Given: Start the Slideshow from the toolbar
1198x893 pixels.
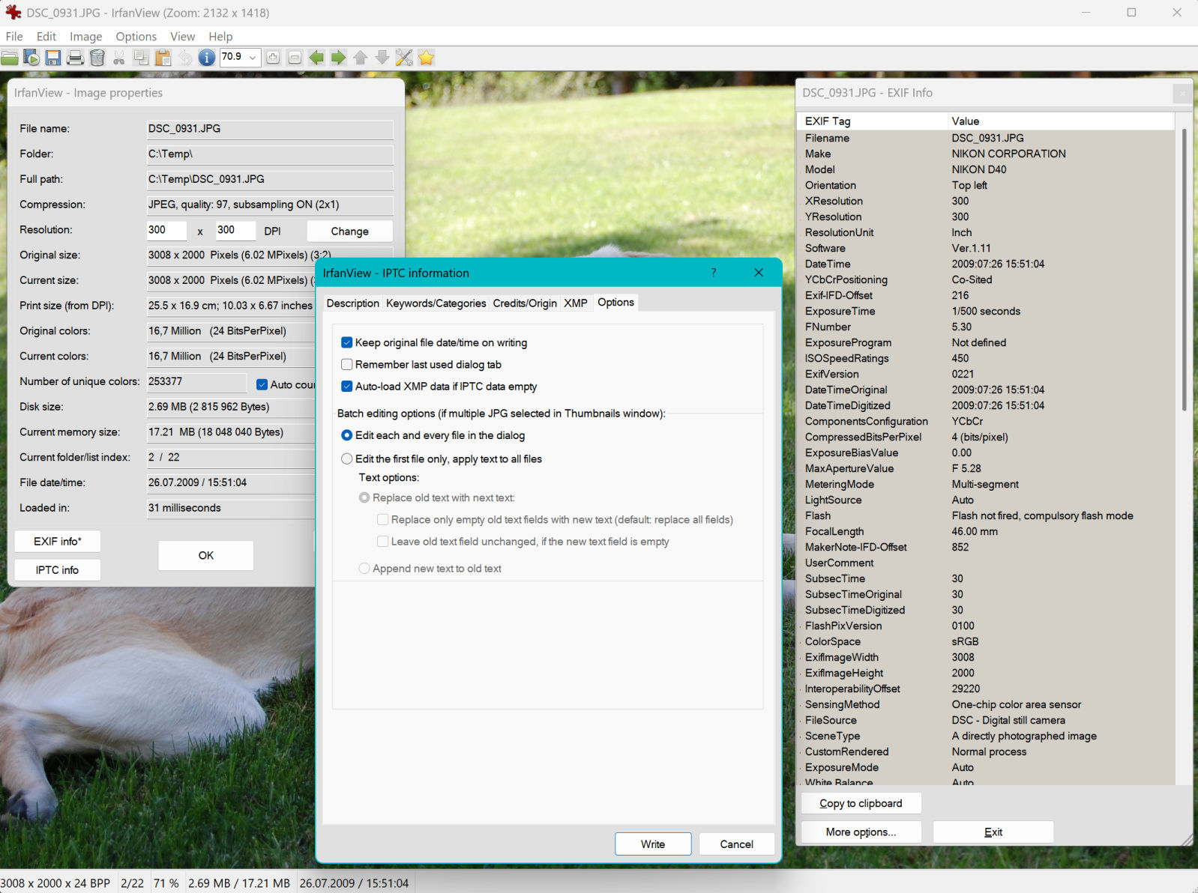Looking at the screenshot, I should click(x=31, y=58).
